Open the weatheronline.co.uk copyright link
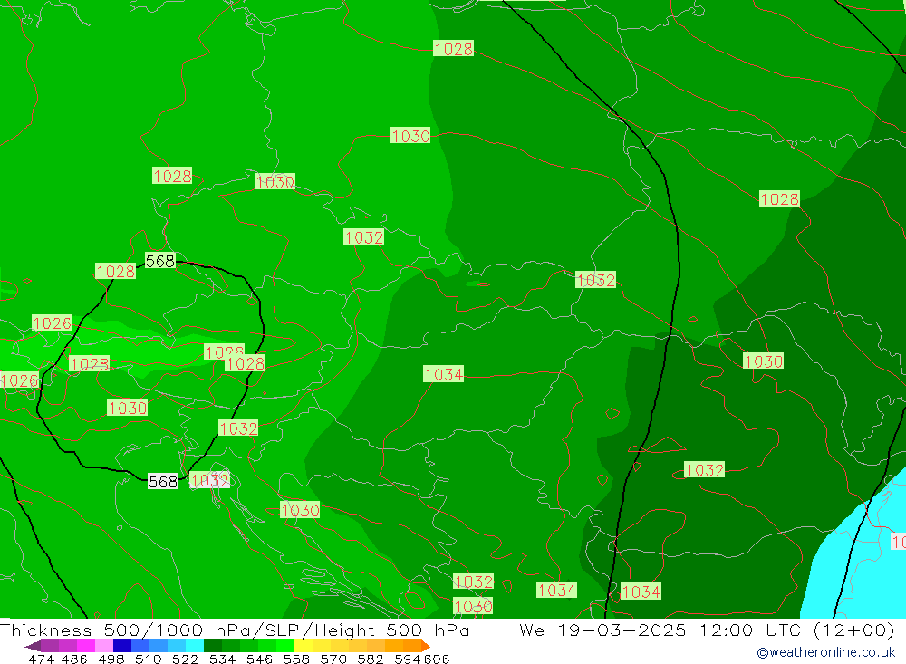The height and width of the screenshot is (664, 906). point(825,652)
